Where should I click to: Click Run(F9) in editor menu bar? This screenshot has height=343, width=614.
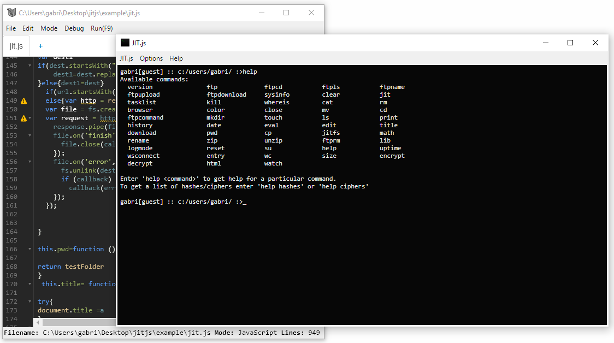coord(102,28)
